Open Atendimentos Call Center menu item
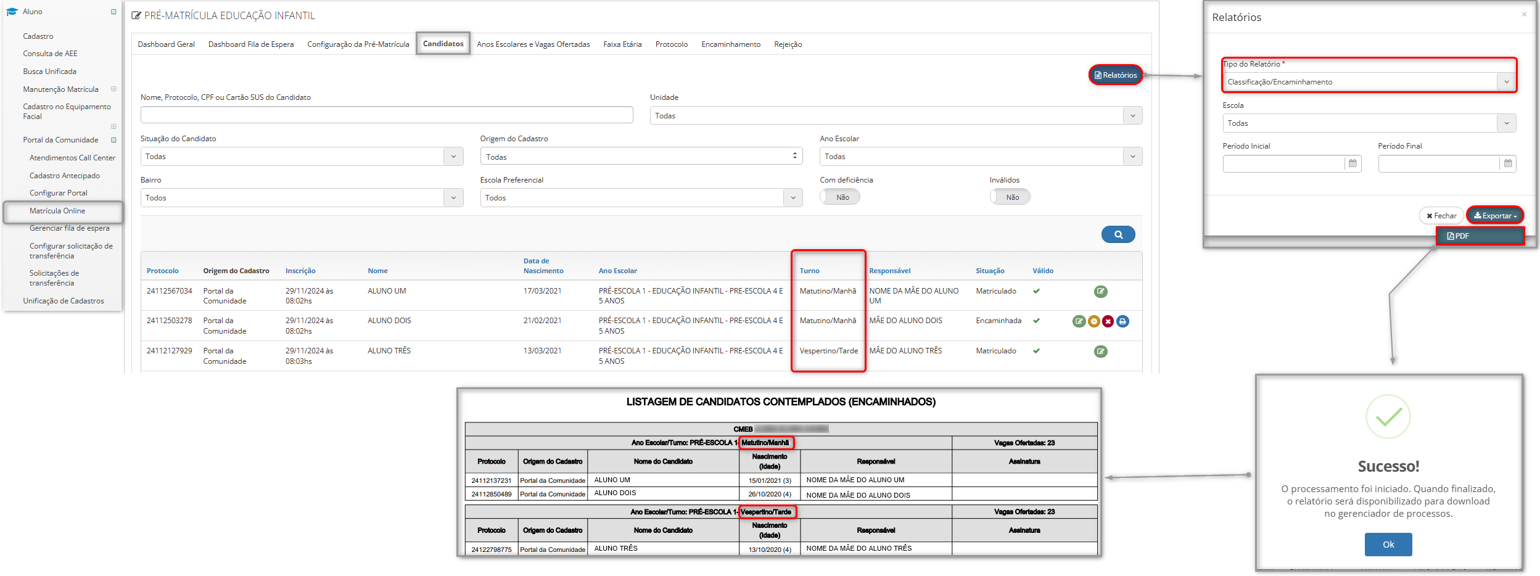The height and width of the screenshot is (576, 1540). 72,158
